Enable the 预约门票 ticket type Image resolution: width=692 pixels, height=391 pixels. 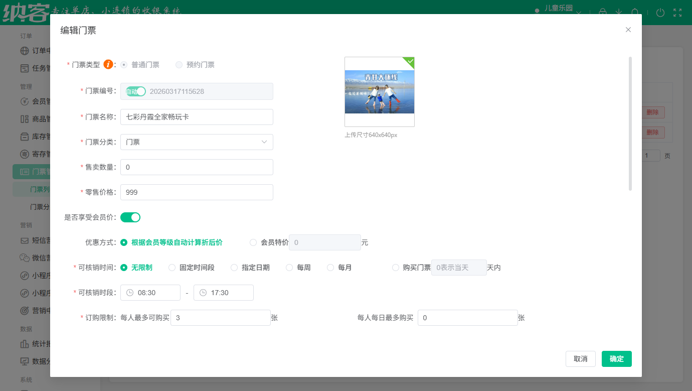pos(179,64)
